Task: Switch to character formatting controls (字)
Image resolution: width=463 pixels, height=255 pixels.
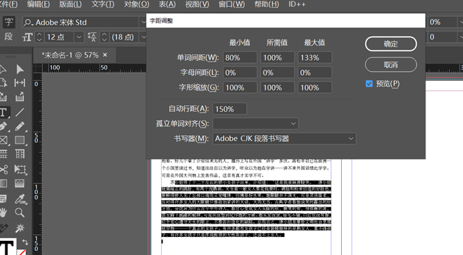Action: pos(9,22)
